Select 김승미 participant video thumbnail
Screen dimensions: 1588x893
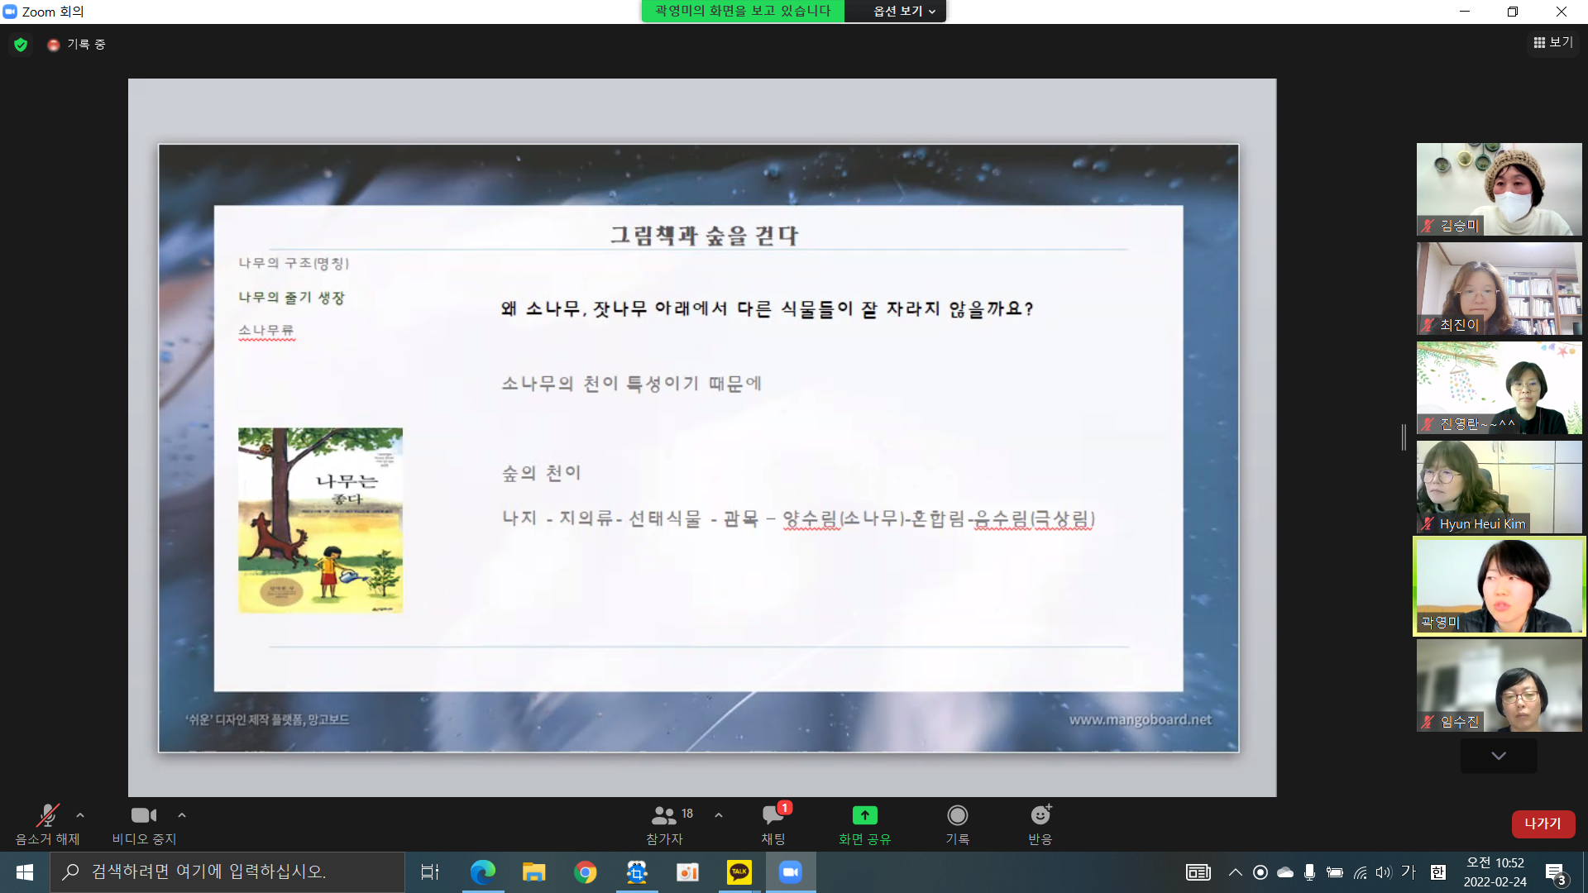[1499, 189]
